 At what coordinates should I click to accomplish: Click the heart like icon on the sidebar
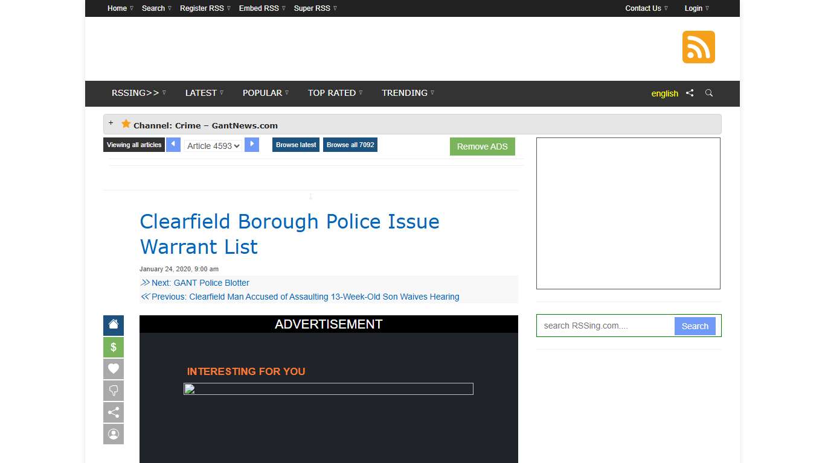click(x=113, y=368)
